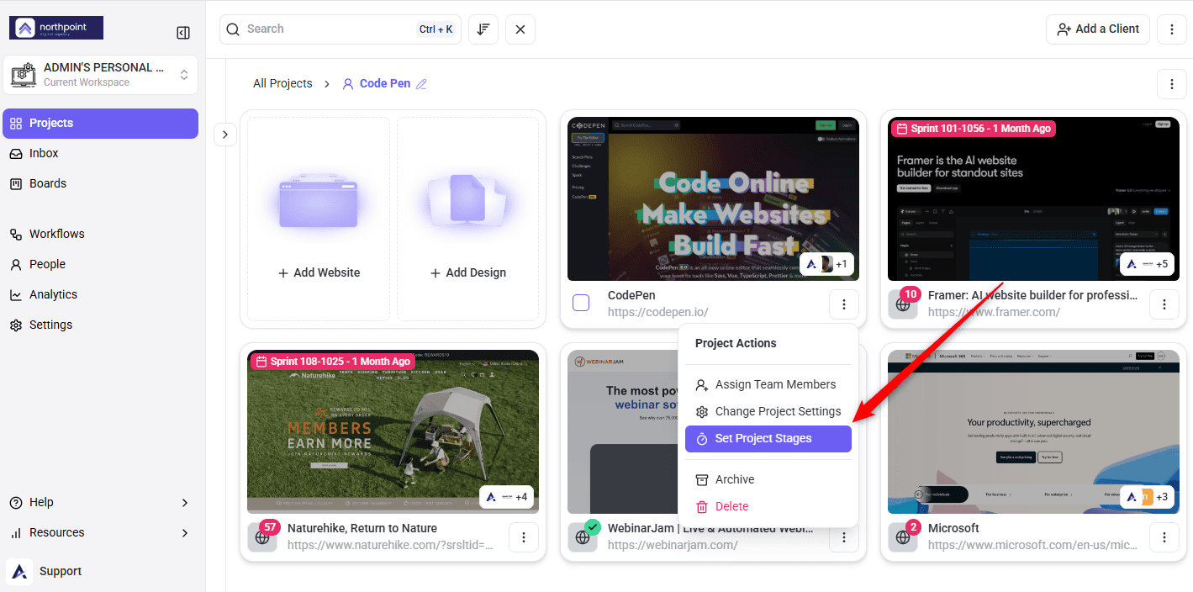Click Framer globe icon with 10 badge
This screenshot has height=592, width=1193.
coord(904,304)
